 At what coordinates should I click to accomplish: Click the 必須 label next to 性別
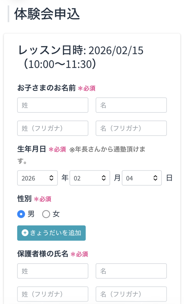(43, 199)
